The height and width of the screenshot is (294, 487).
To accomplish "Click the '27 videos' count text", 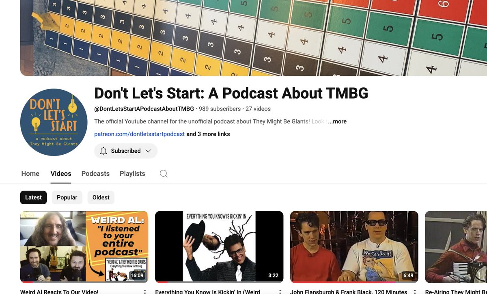I will [x=258, y=109].
